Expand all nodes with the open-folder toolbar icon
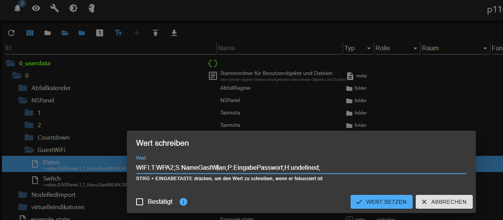Screen dimensions: 503x220 65,33
